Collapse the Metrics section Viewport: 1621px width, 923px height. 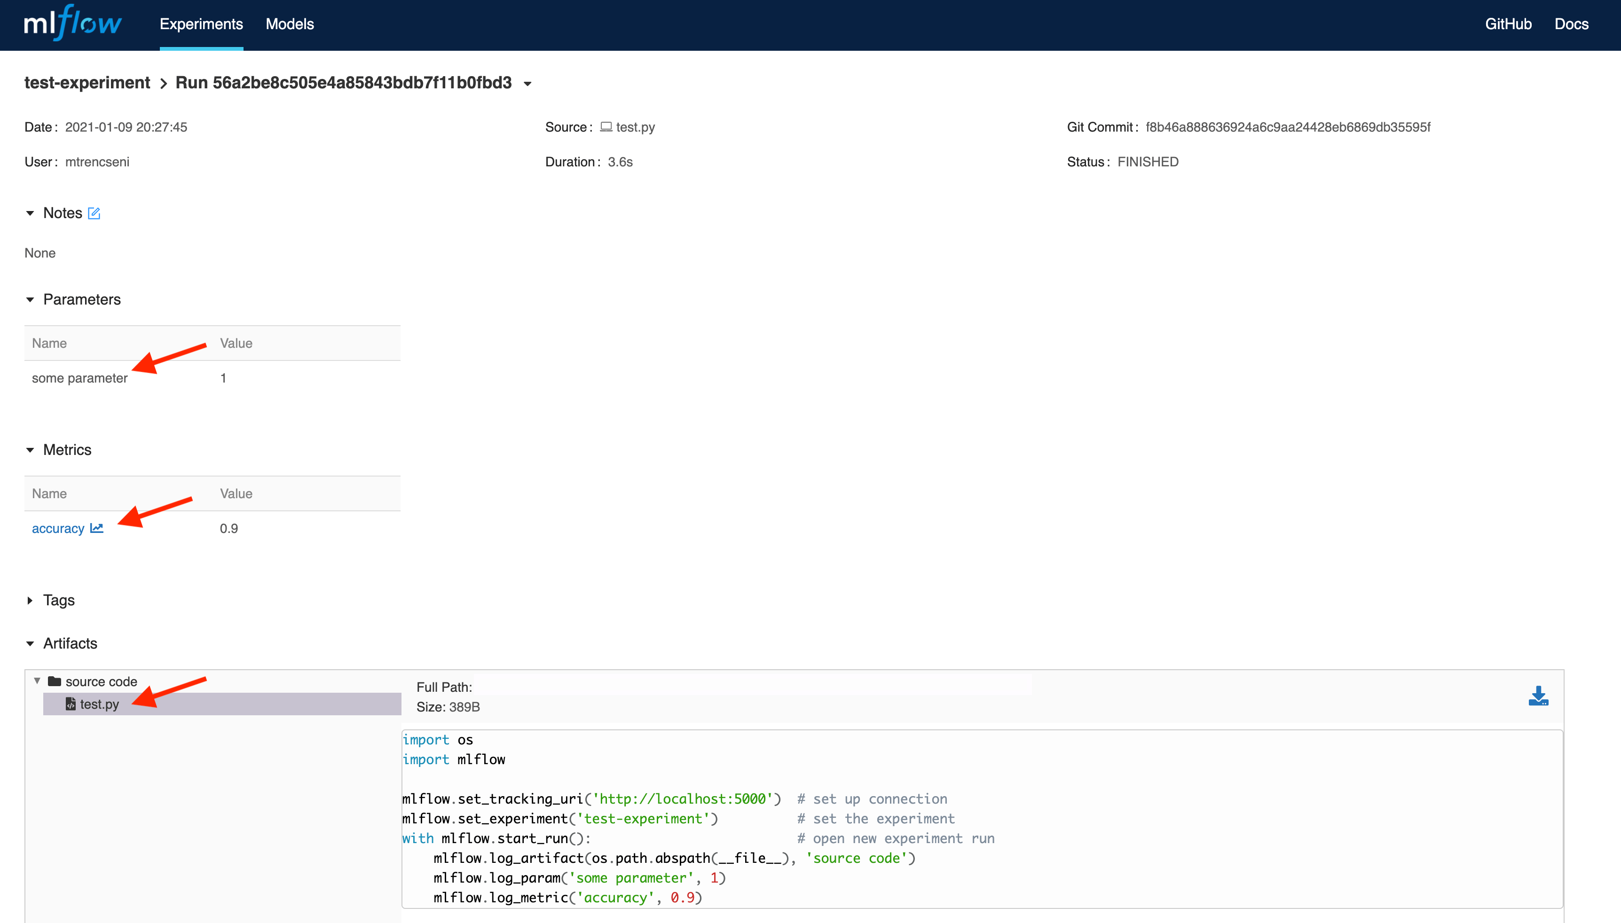30,450
